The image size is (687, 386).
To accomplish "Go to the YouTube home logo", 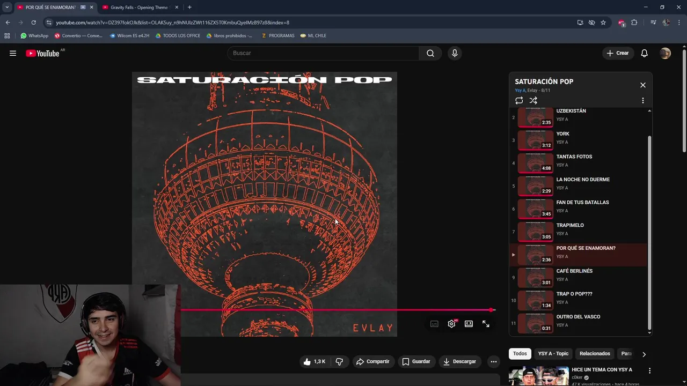I will click(42, 53).
